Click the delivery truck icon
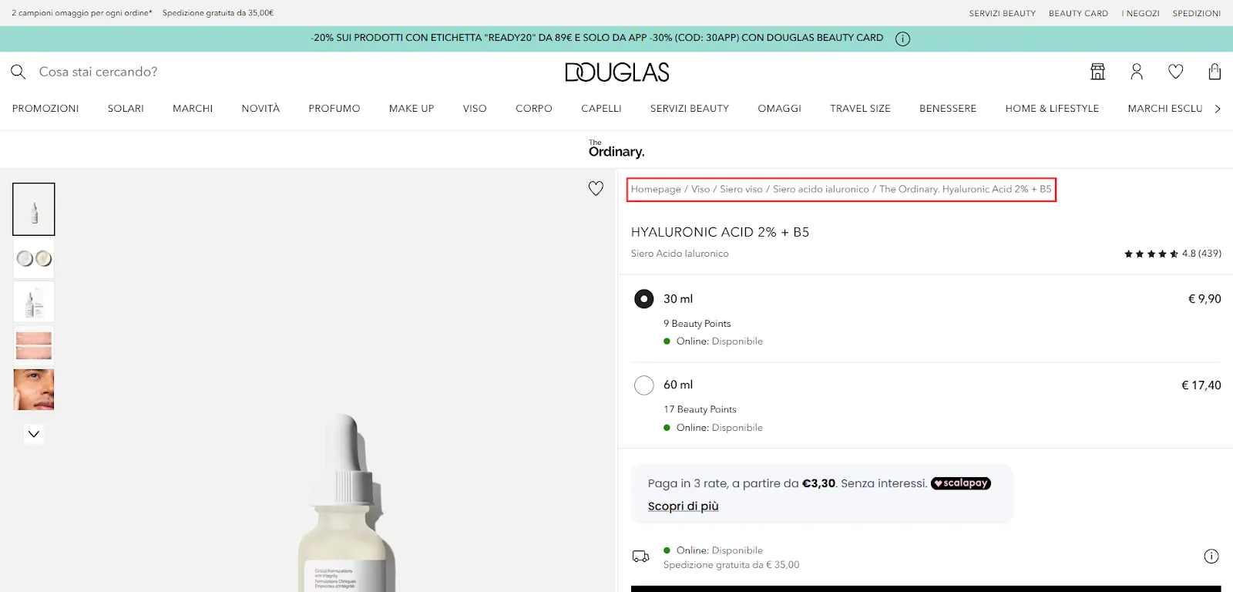 click(x=640, y=556)
